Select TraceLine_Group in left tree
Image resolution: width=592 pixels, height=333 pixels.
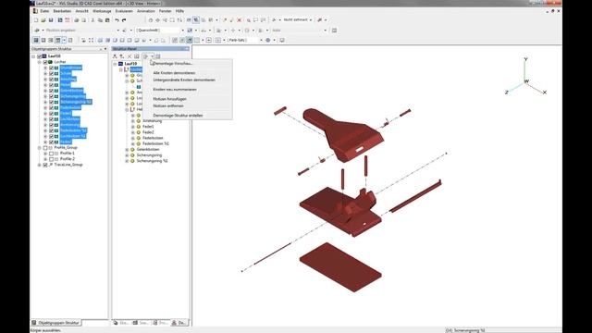pos(68,165)
